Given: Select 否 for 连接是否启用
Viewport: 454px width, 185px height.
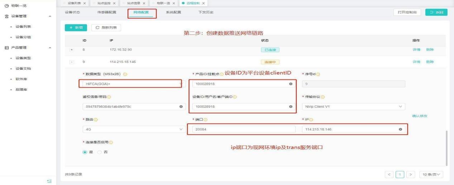Looking at the screenshot, I should click(x=99, y=152).
